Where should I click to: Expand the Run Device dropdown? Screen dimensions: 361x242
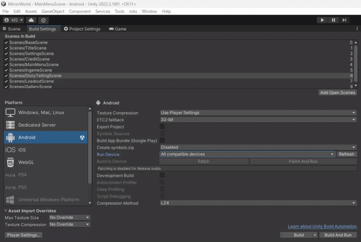247,154
